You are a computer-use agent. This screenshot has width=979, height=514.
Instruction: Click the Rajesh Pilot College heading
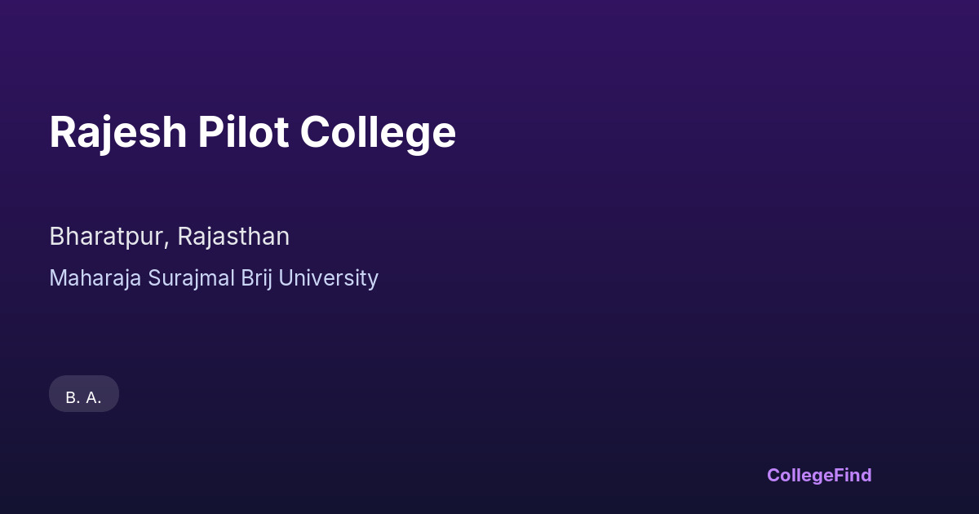252,132
